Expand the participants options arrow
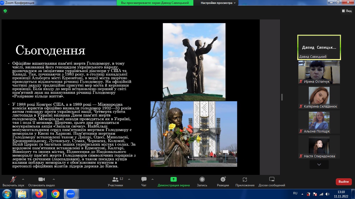The height and width of the screenshot is (199, 355). 129,179
